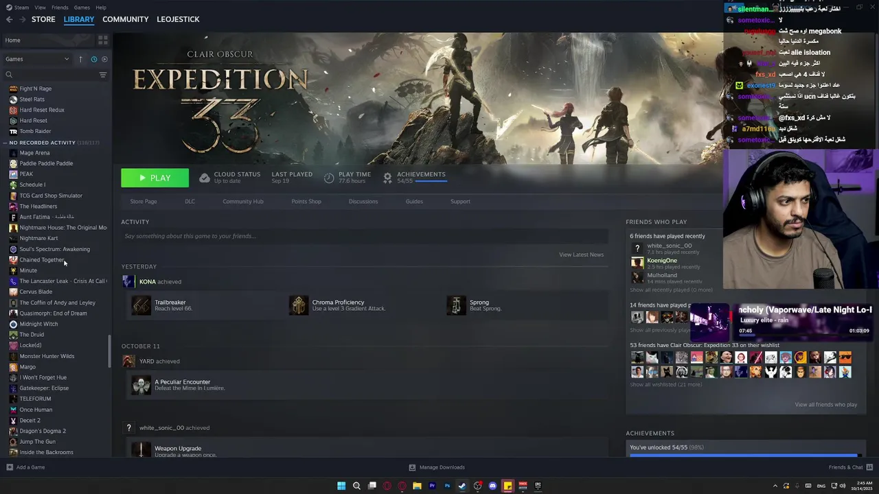Click the library sidebar scrollbar
This screenshot has height=494, width=879.
click(110, 351)
